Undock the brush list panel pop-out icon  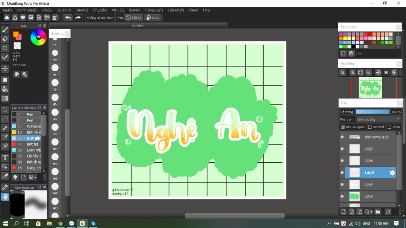click(40, 108)
